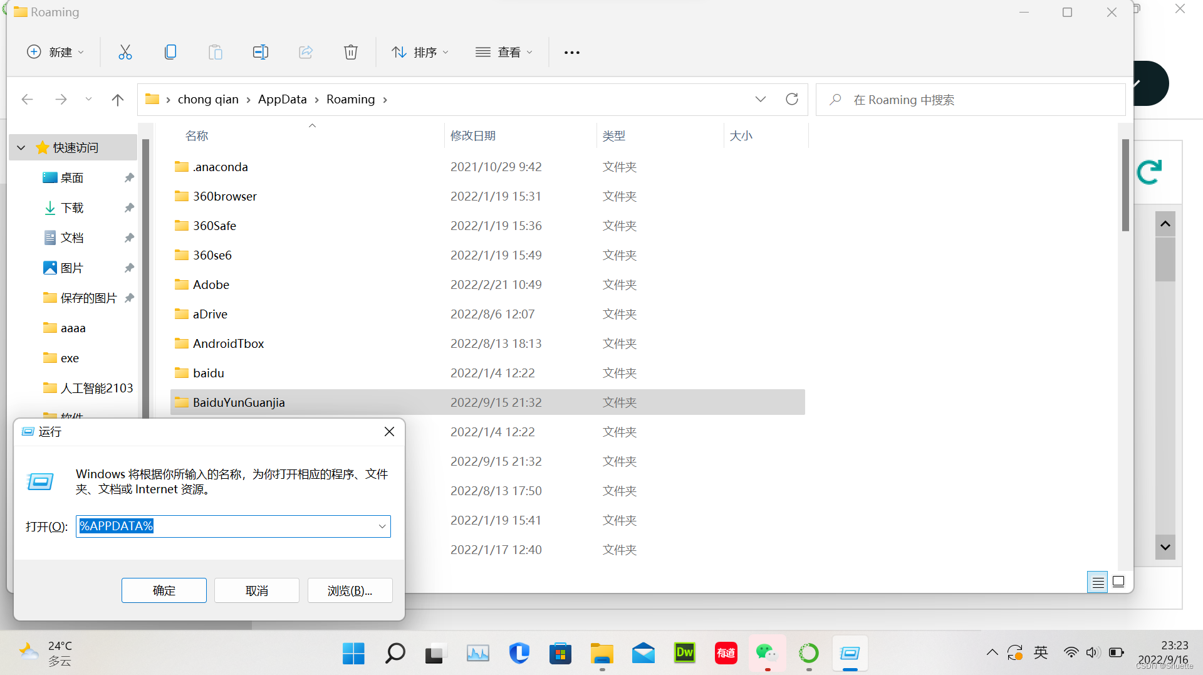Sort by 名称 column header
The height and width of the screenshot is (675, 1203).
click(197, 135)
